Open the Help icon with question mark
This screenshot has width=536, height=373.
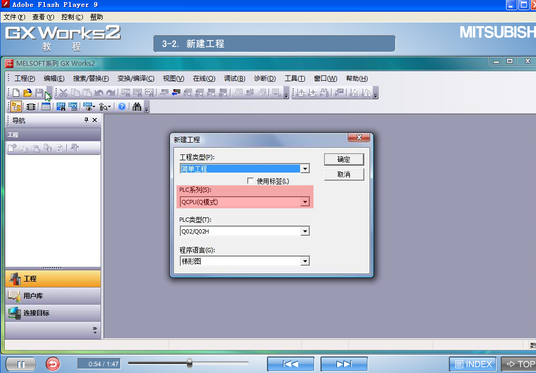pyautogui.click(x=121, y=106)
